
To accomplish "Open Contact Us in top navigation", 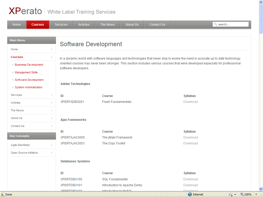I will coord(157,25).
